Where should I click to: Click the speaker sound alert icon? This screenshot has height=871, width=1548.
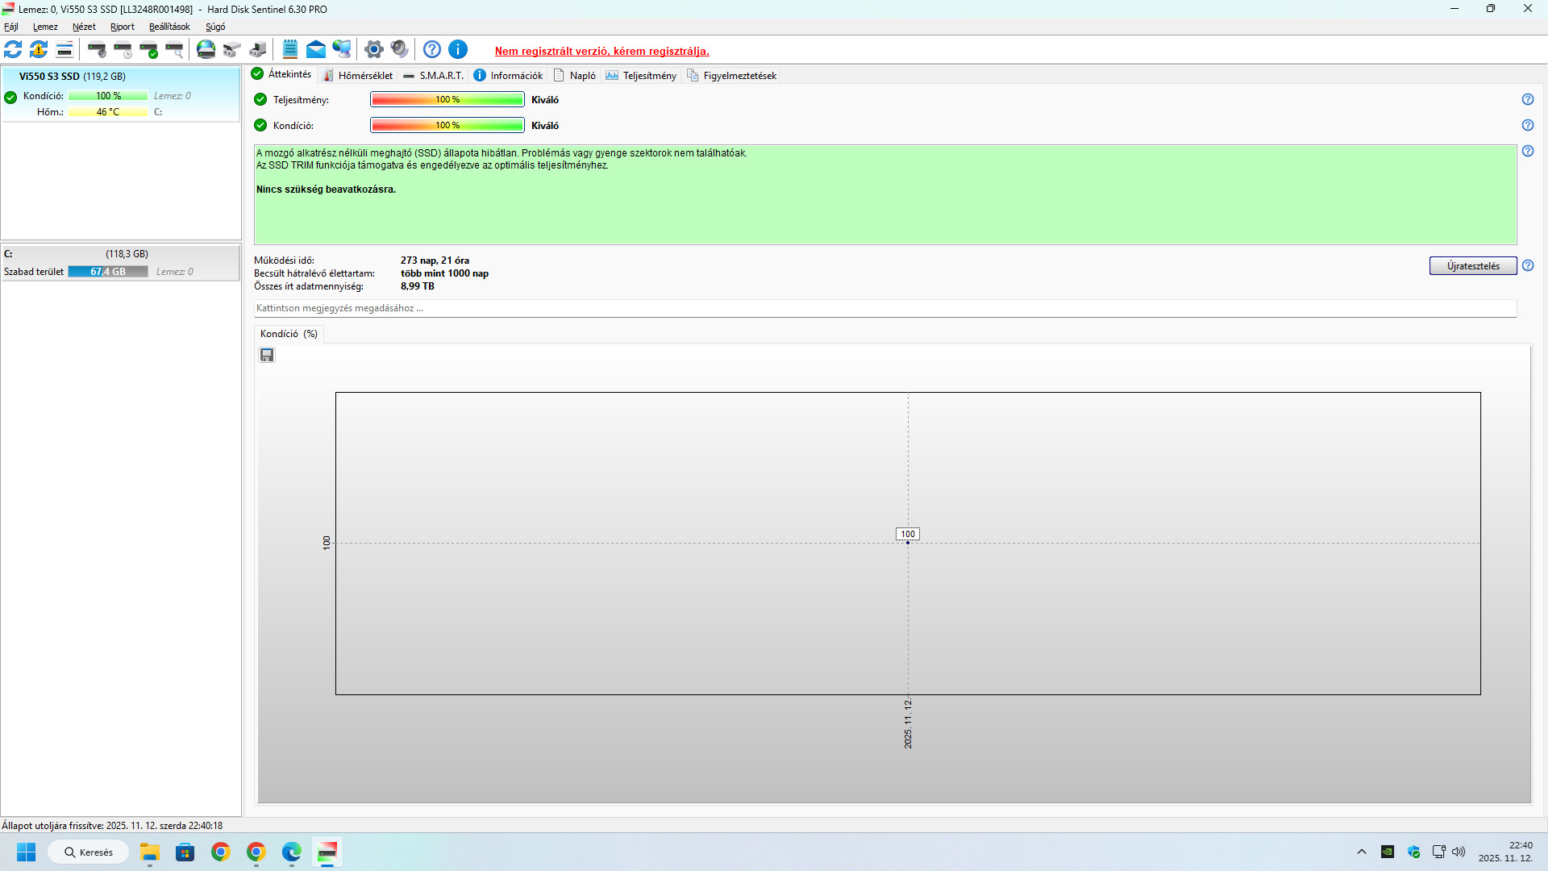tap(399, 50)
